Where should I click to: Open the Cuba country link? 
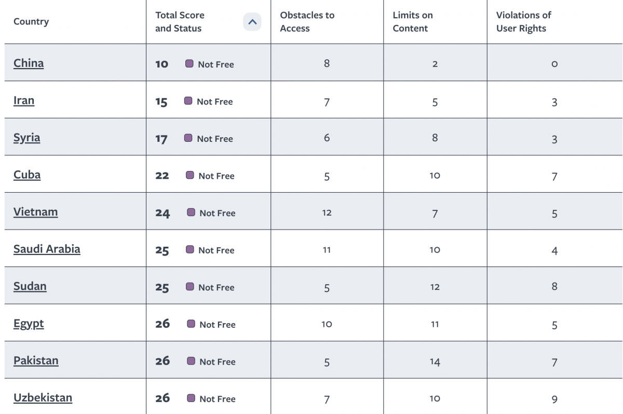pos(27,175)
